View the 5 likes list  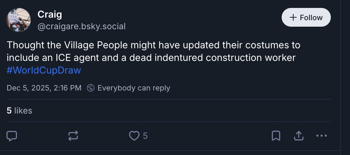coord(20,111)
